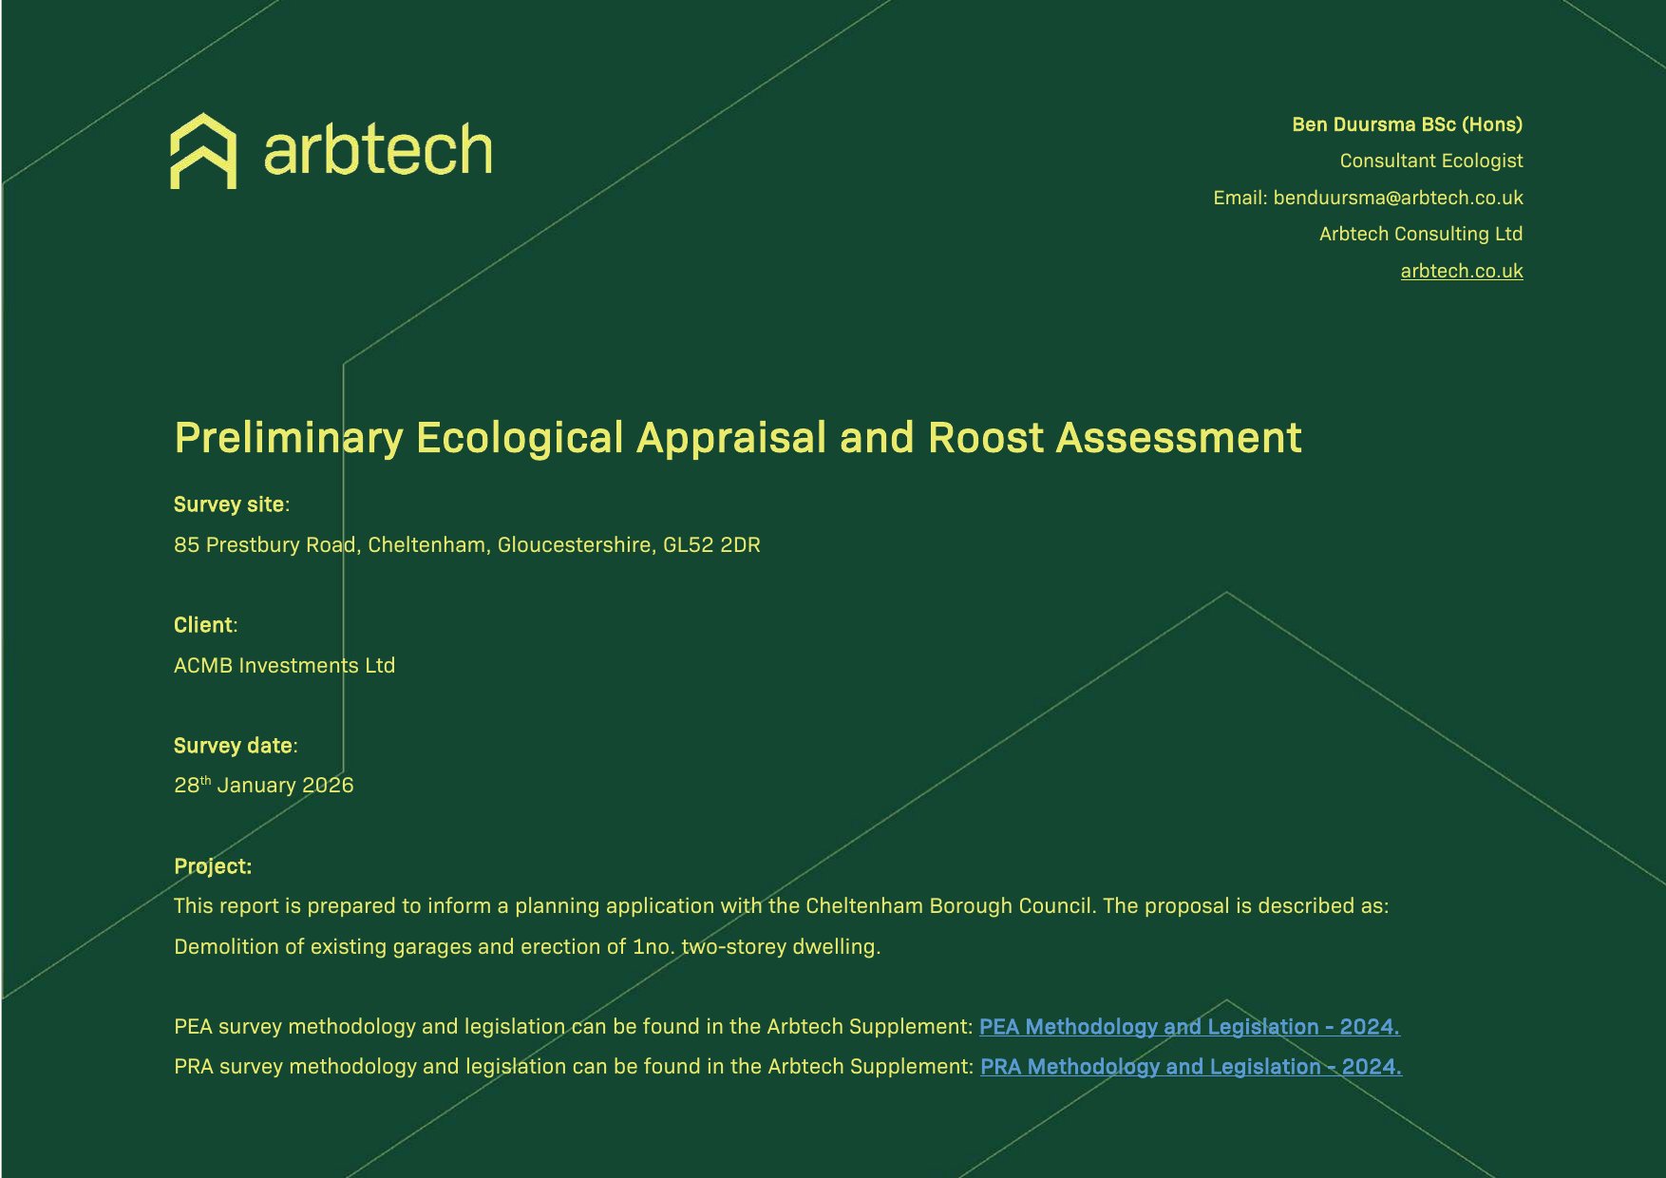Click the arbtech wordmark text
The image size is (1666, 1178).
[x=377, y=151]
